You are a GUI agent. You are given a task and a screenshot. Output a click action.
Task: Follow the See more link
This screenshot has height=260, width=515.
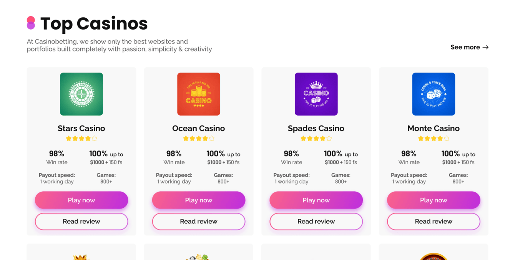tap(465, 47)
